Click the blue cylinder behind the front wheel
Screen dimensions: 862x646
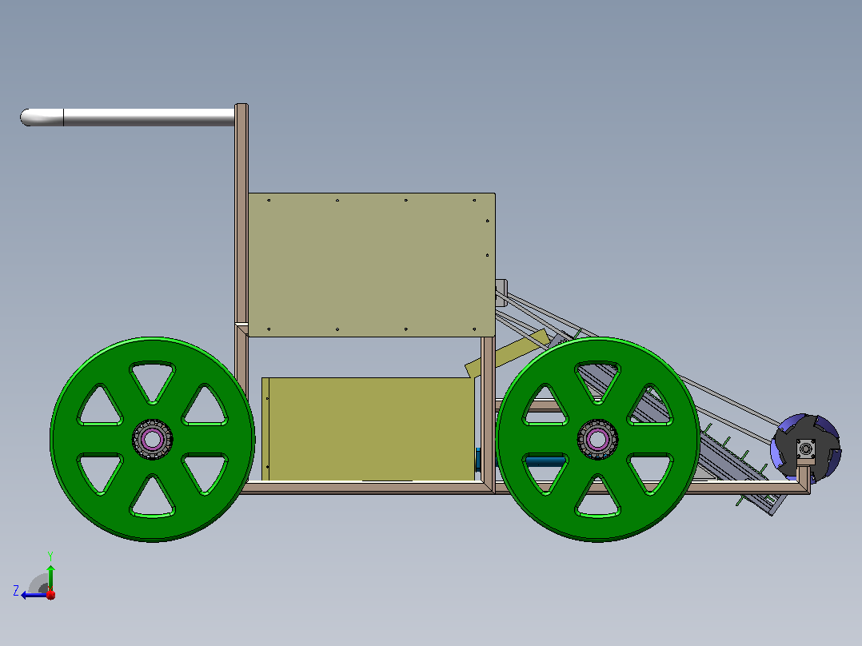[545, 461]
